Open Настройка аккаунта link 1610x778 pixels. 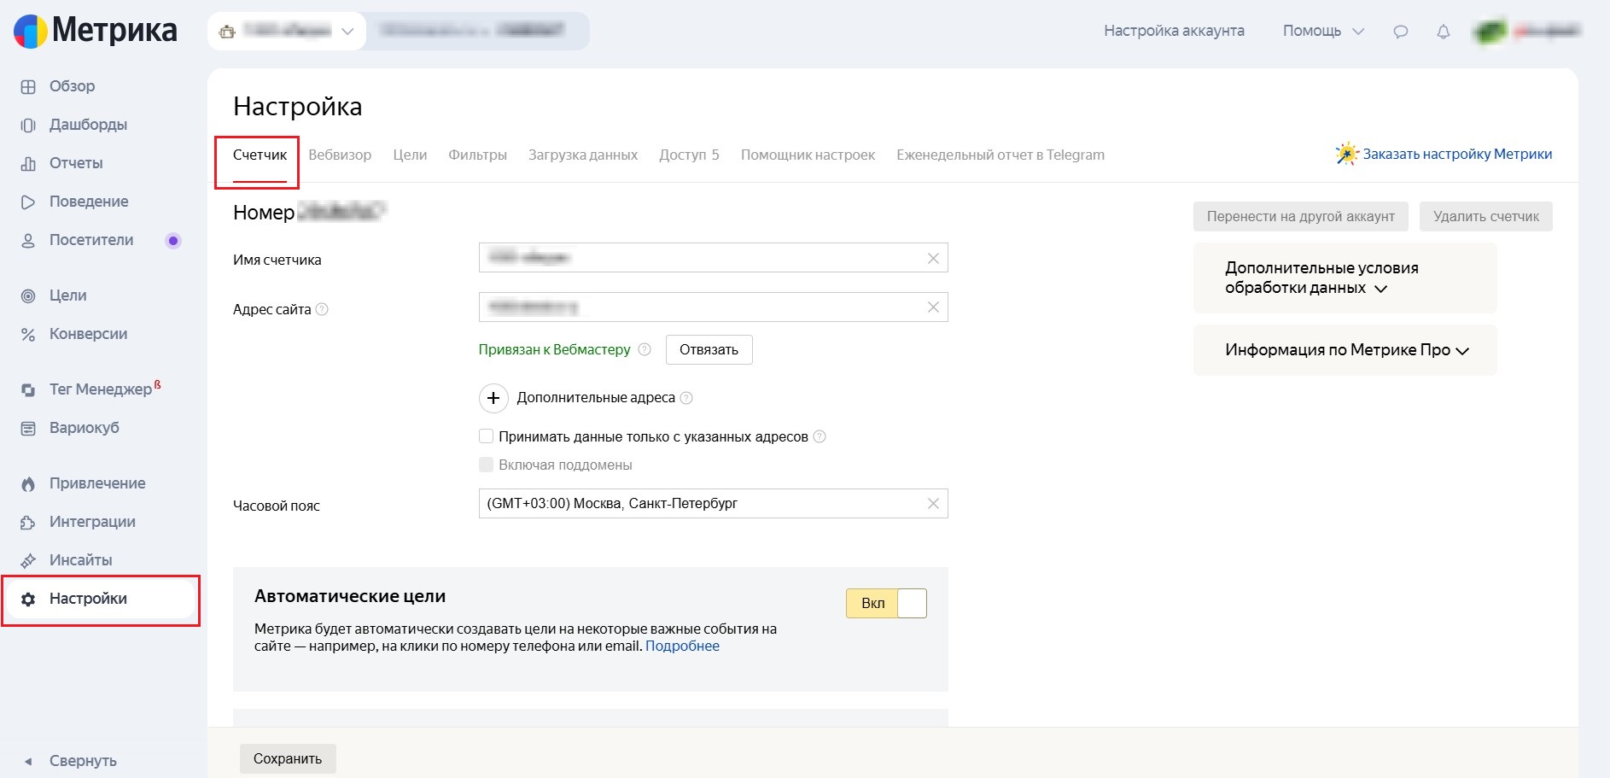[x=1174, y=31]
